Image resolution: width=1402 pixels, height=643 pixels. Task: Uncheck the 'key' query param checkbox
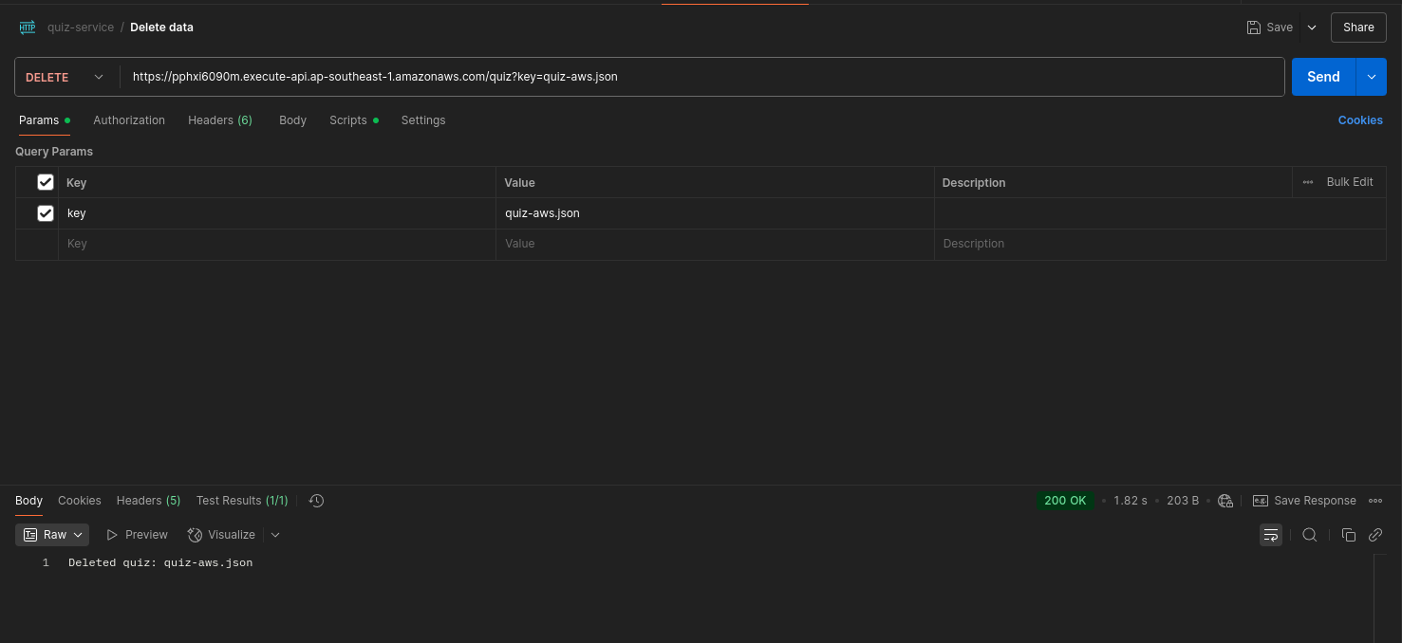pyautogui.click(x=46, y=213)
